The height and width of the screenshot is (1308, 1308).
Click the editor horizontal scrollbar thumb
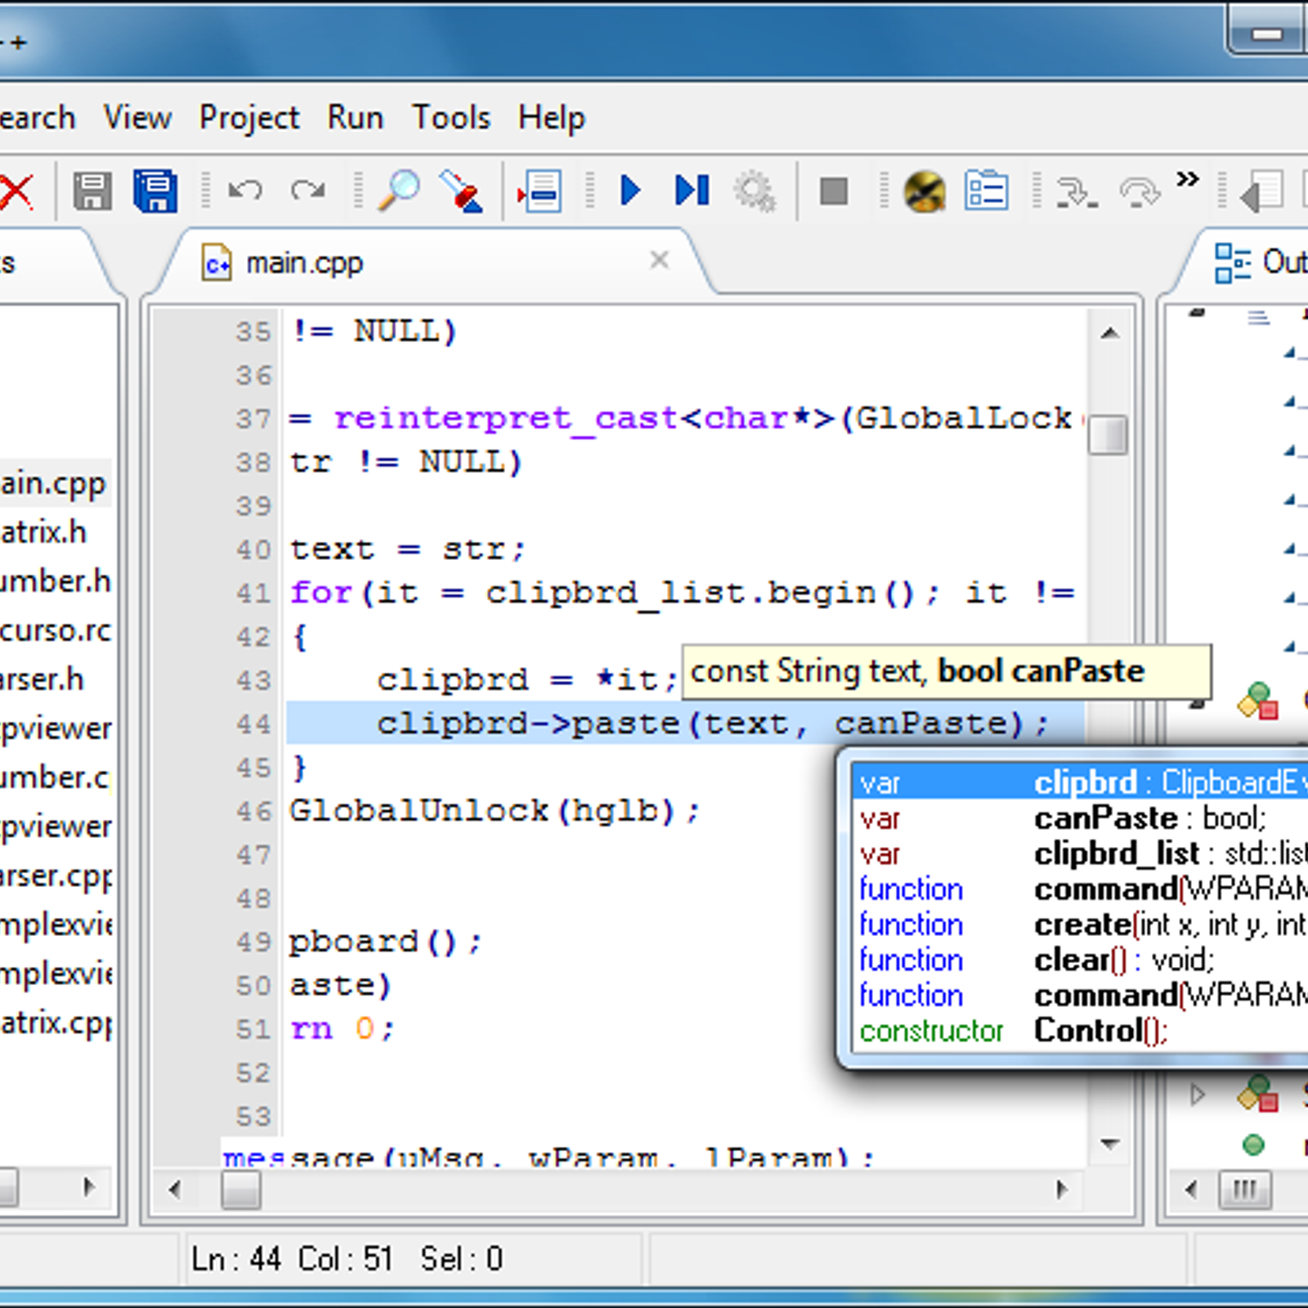click(x=241, y=1189)
